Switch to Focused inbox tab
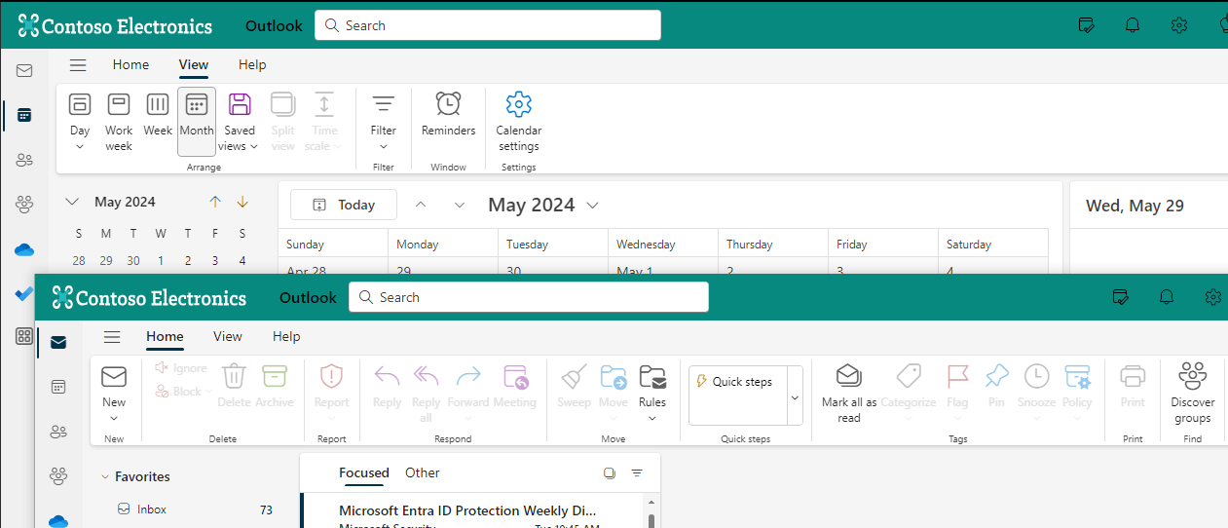1228x528 pixels. tap(364, 473)
